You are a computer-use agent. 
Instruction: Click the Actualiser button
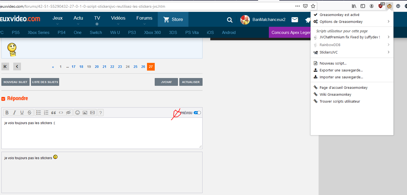pos(191,82)
